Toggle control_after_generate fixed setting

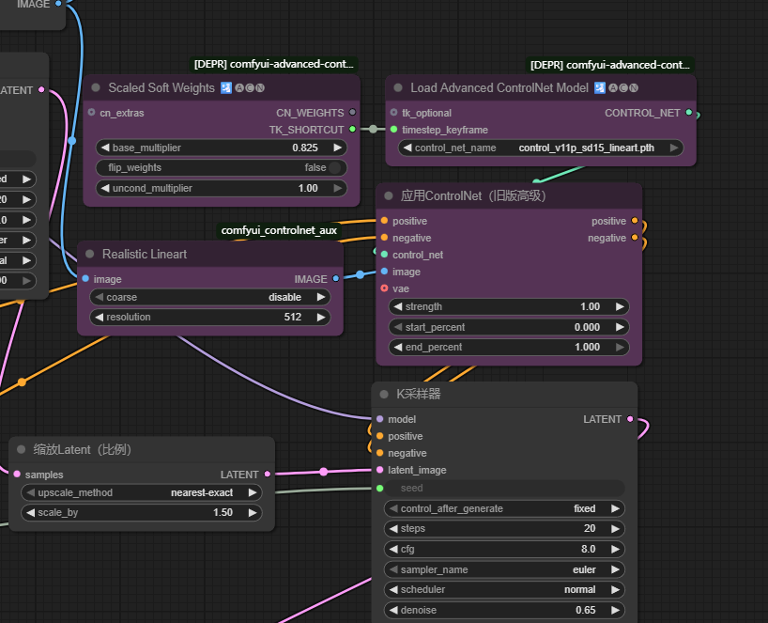(x=504, y=508)
